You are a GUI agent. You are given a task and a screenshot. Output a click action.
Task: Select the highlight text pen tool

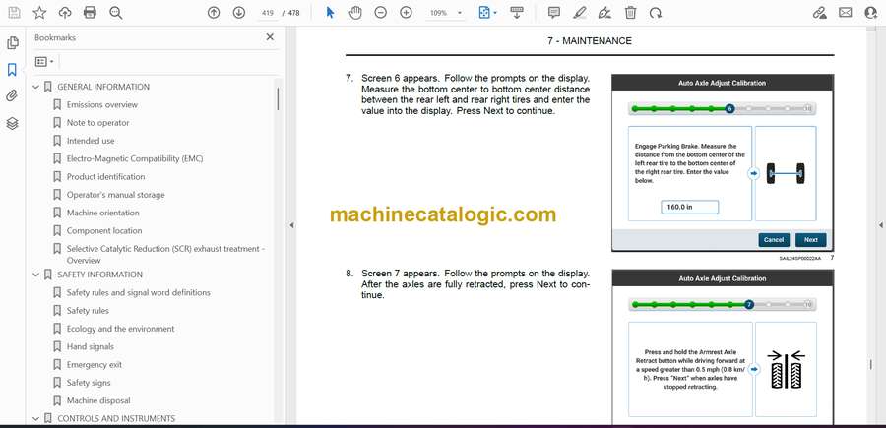pos(580,13)
